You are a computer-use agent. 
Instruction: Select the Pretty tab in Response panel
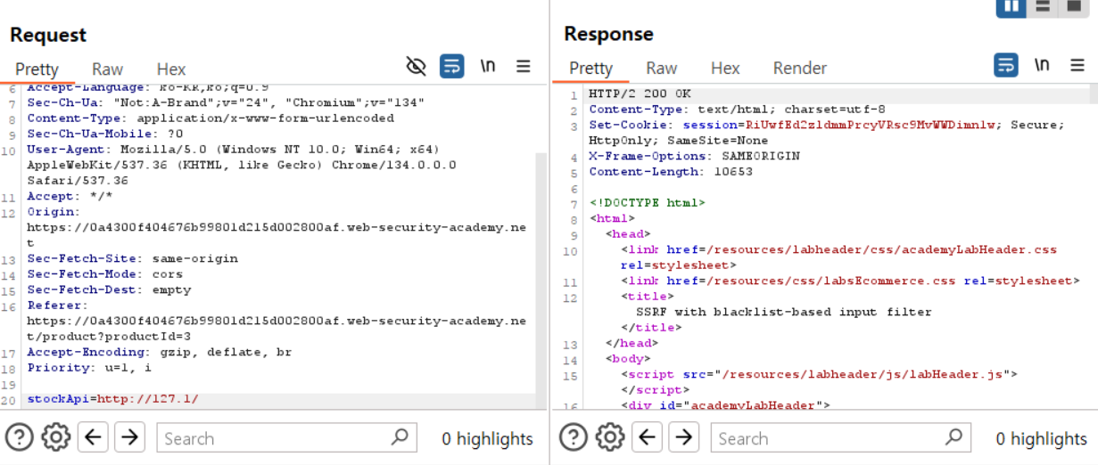pos(590,68)
